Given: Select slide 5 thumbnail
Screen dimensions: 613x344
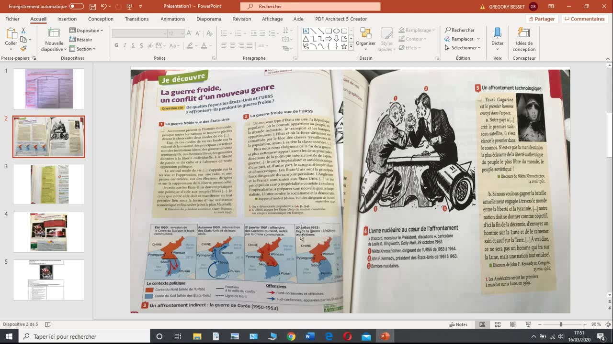Looking at the screenshot, I should pyautogui.click(x=49, y=280).
